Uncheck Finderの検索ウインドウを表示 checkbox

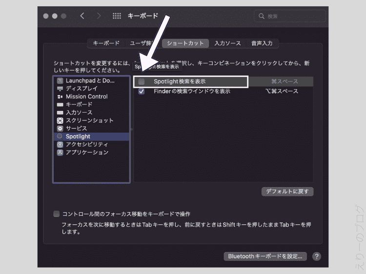tap(142, 91)
